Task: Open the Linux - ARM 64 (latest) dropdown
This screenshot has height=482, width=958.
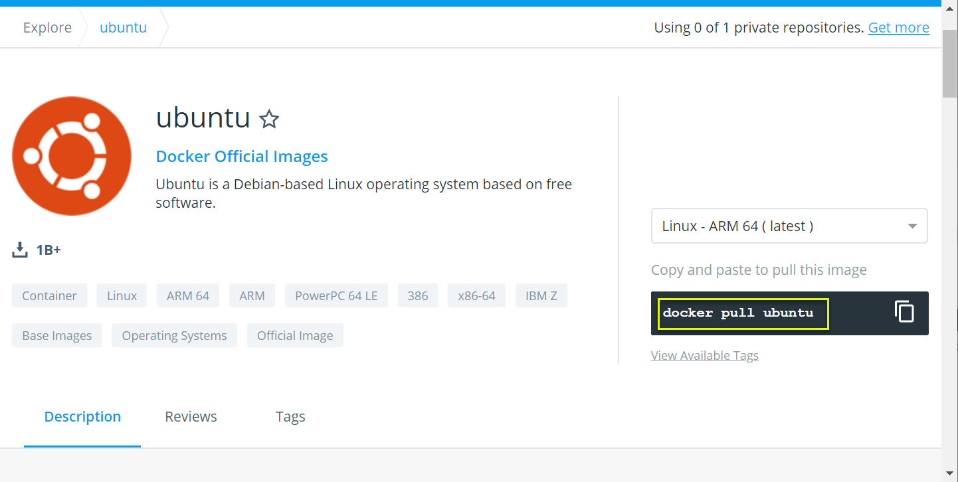Action: pos(789,226)
